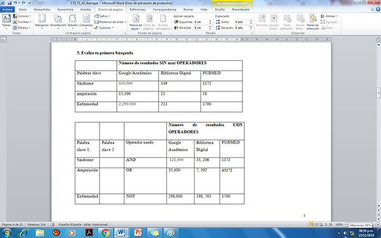Open the Agrupar group dropdown
This screenshot has height=238, width=381.
[330, 22]
